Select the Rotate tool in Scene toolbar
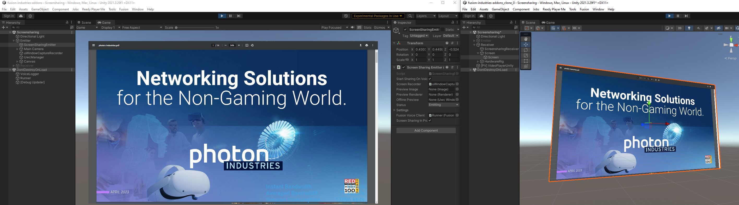739x205 pixels. [526, 50]
